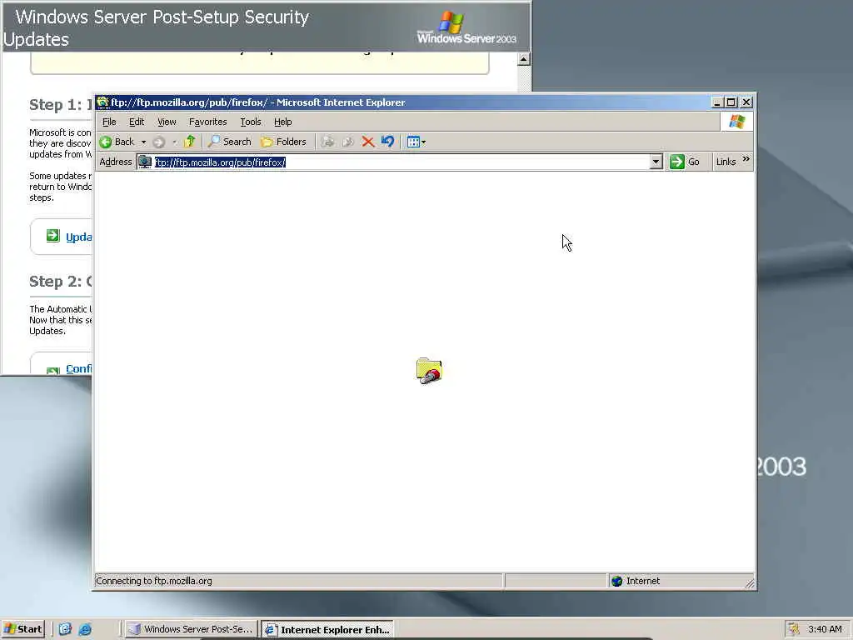Click the greyed Forward arrow button
This screenshot has width=853, height=640.
pyautogui.click(x=158, y=142)
